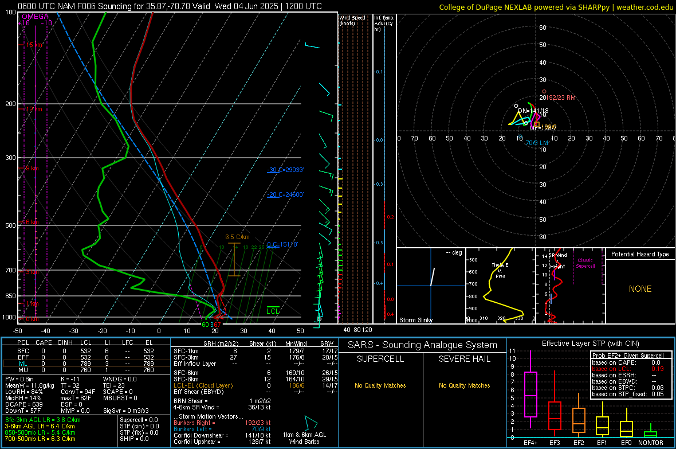This screenshot has height=449, width=676.
Task: Click the TEI = 23 value
Action: 114,385
